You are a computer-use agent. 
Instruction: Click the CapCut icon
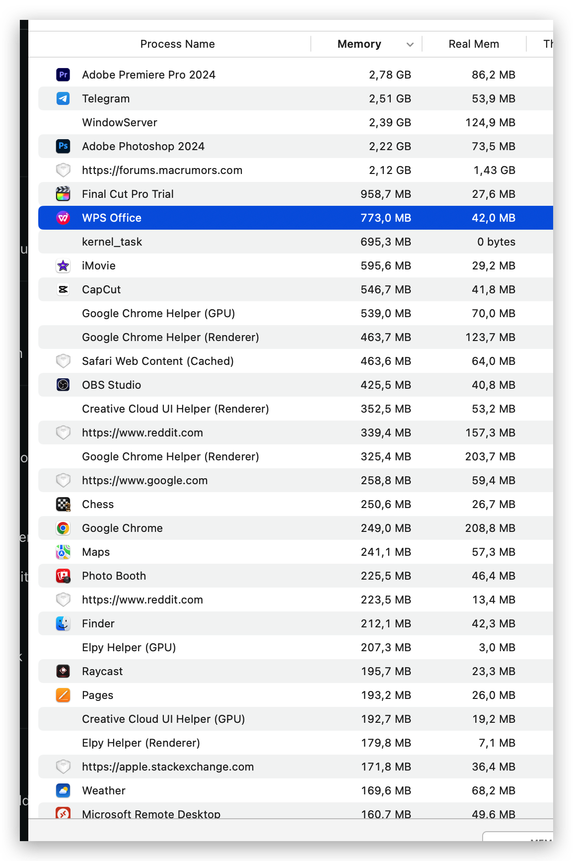click(63, 289)
